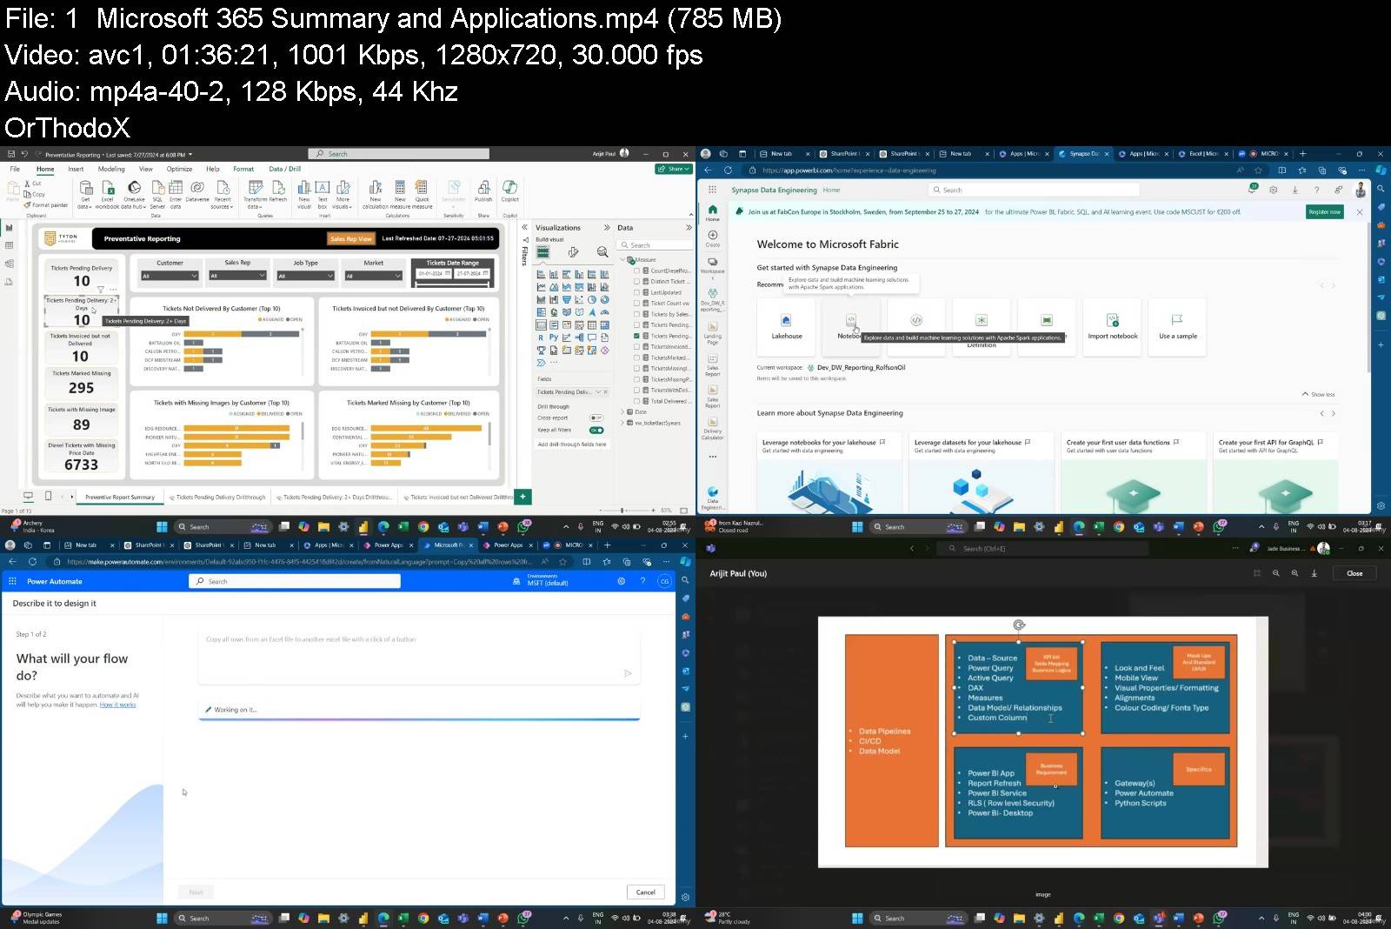This screenshot has width=1391, height=929.
Task: Select the R script visual icon
Action: [x=541, y=338]
